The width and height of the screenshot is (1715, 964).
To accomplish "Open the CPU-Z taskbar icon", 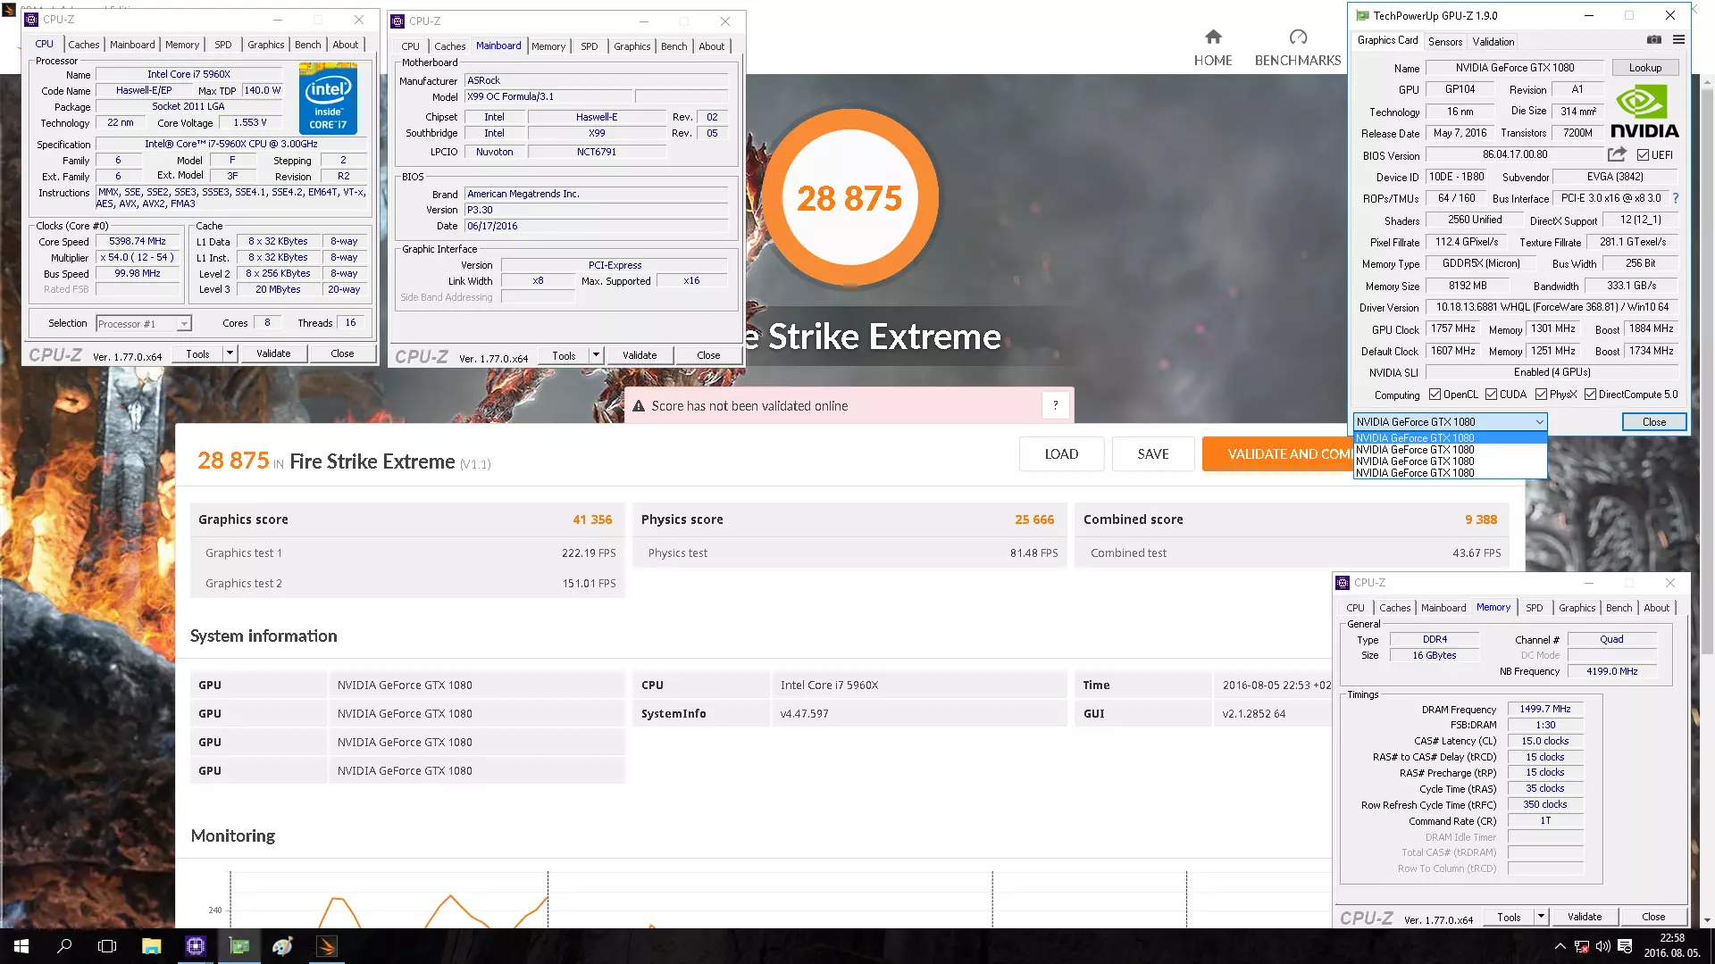I will pos(196,946).
